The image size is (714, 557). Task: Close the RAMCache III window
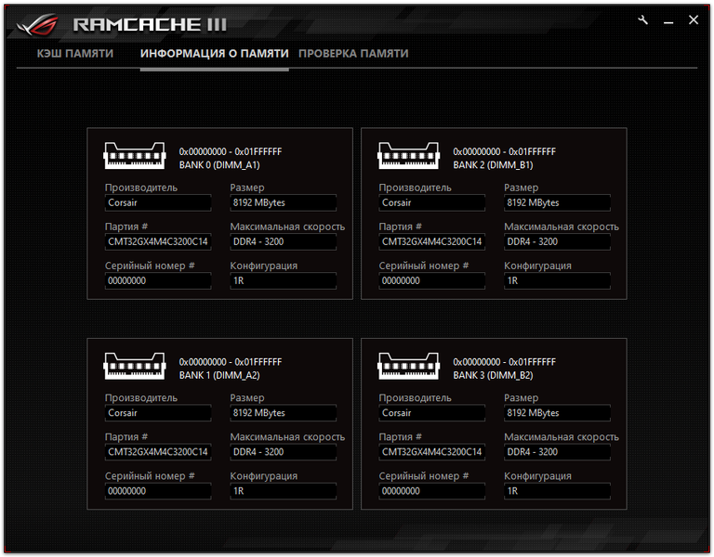click(x=693, y=20)
